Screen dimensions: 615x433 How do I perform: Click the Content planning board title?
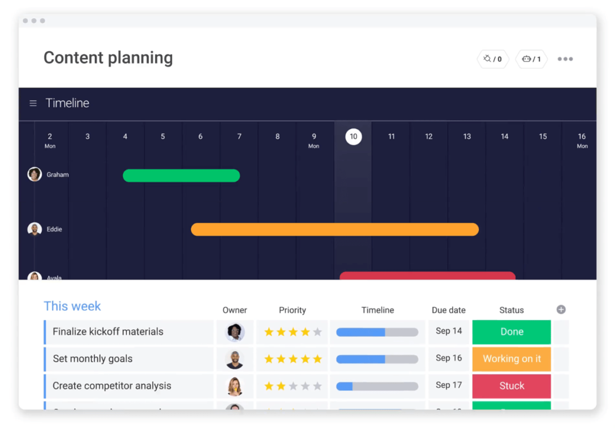108,58
